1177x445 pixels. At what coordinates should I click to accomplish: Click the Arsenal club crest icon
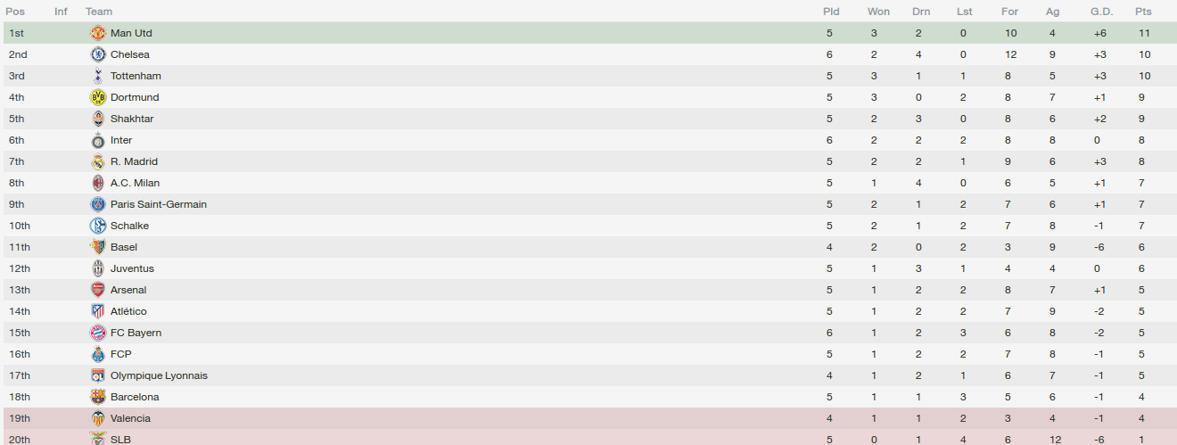point(98,290)
